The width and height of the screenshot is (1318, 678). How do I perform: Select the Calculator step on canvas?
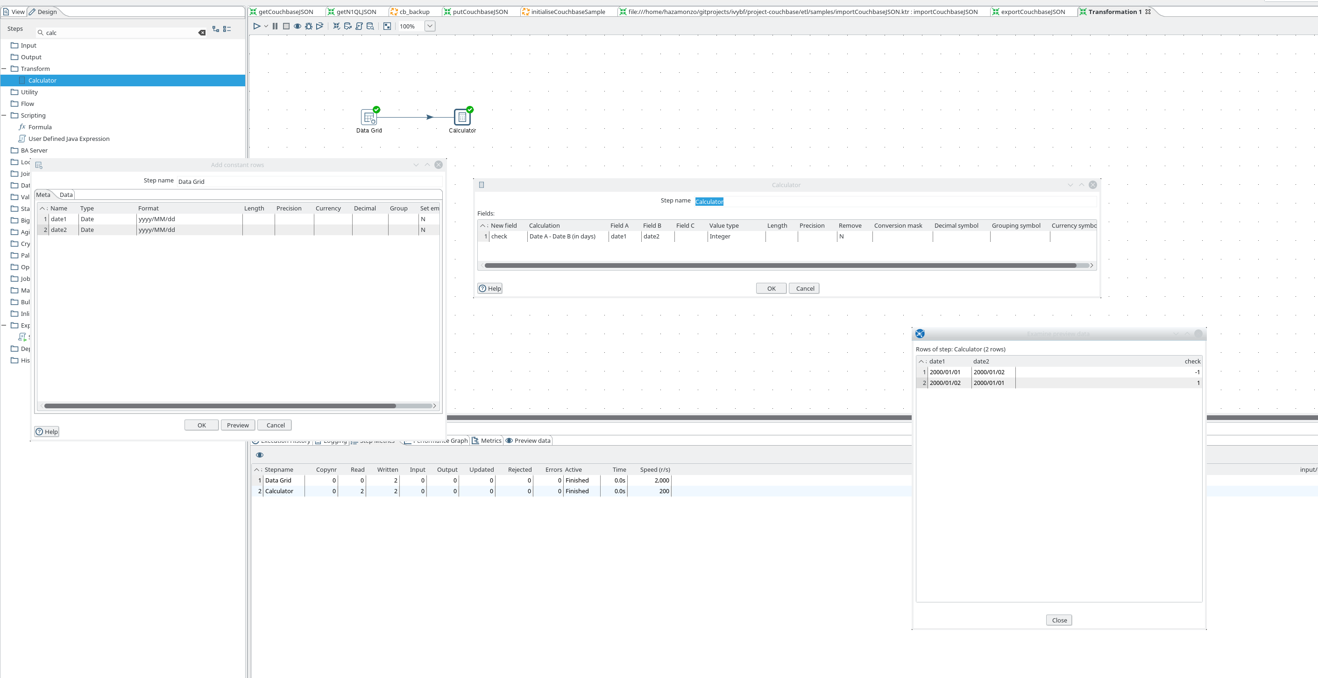tap(462, 118)
